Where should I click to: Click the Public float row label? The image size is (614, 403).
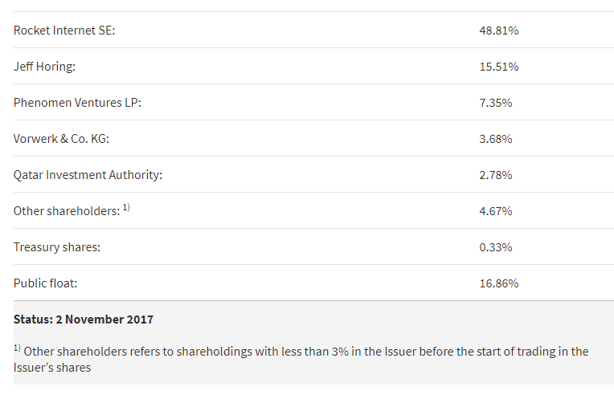[x=46, y=283]
